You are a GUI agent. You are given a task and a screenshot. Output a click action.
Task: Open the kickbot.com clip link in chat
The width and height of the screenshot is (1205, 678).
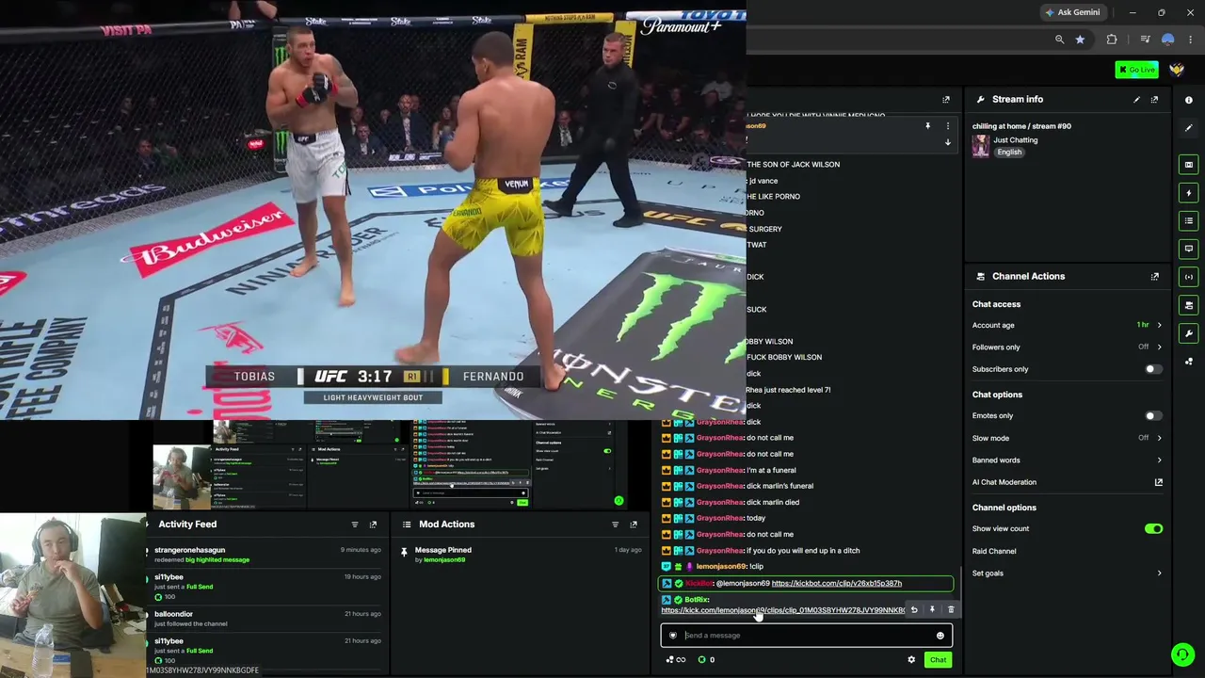pyautogui.click(x=836, y=584)
